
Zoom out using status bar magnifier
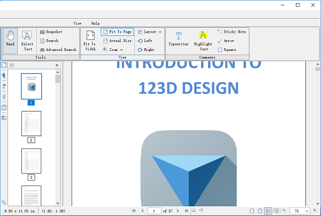(x=285, y=211)
